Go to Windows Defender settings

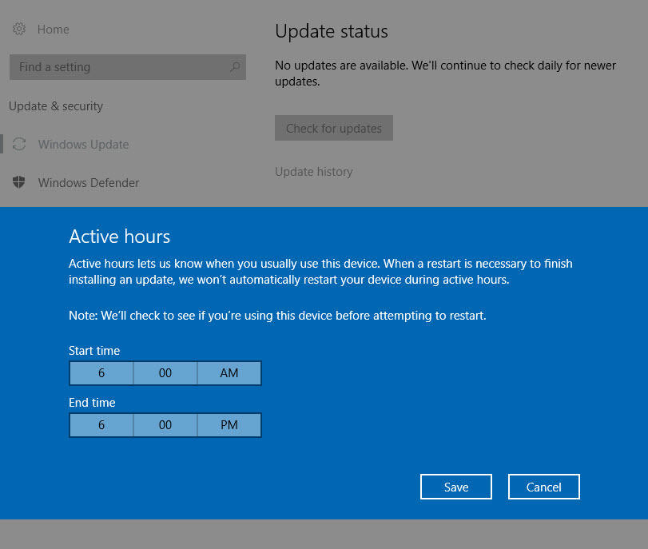[x=89, y=183]
